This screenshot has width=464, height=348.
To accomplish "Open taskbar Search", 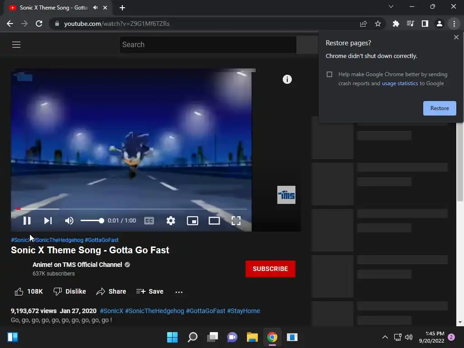I will click(192, 337).
